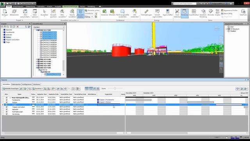This screenshot has width=250, height=141.
Task: Select Geländer in Gruppen panel
Action: [9, 35]
